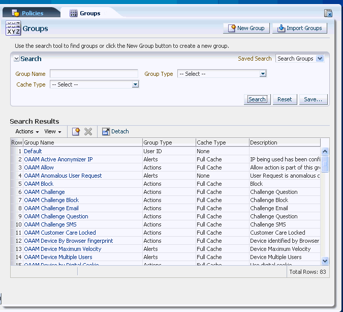Open OAAM Anomalous User Request link

point(63,176)
